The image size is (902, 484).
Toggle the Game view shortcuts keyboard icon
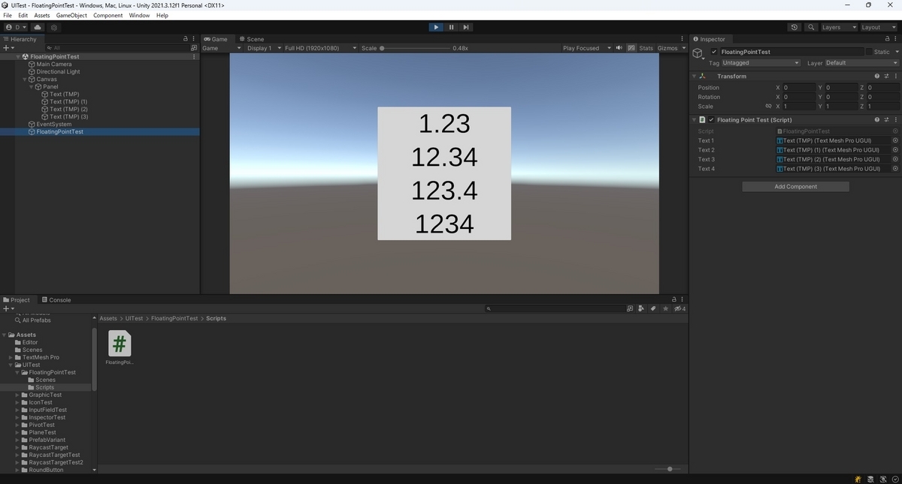[631, 48]
